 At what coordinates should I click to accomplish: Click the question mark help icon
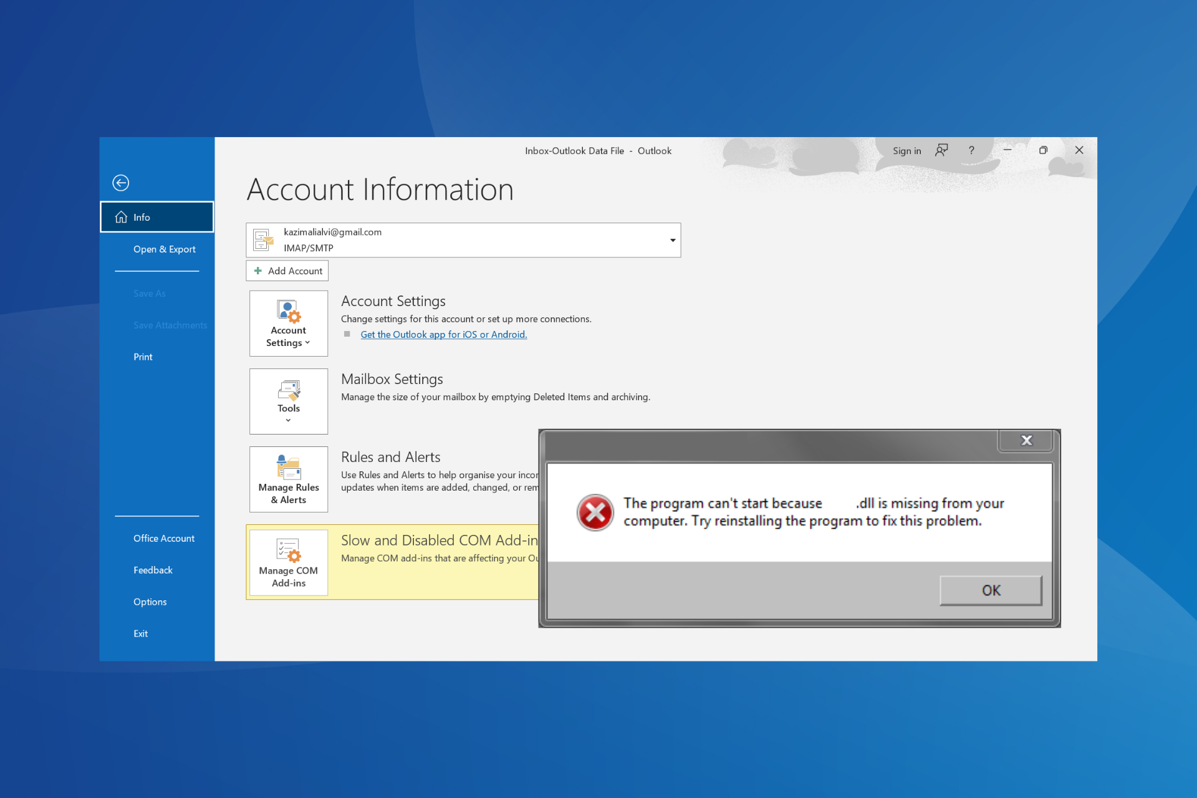[x=971, y=150]
